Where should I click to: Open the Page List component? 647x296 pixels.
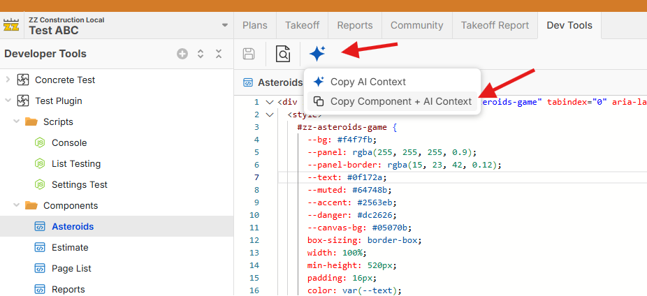[x=71, y=268]
